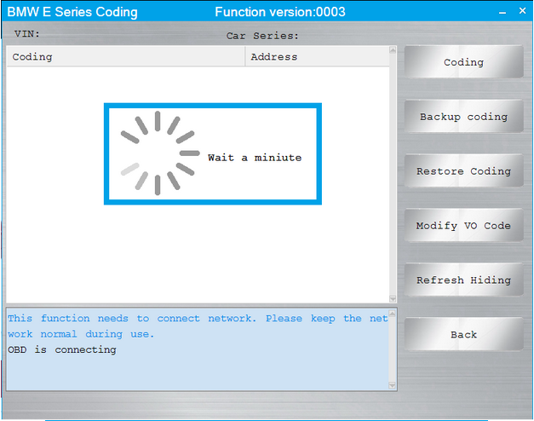534x421 pixels.
Task: Click log panel scrollbar down arrow
Action: pos(393,385)
